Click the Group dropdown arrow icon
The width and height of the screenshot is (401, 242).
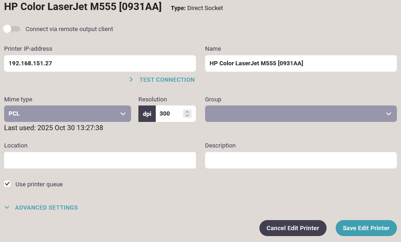tap(389, 114)
